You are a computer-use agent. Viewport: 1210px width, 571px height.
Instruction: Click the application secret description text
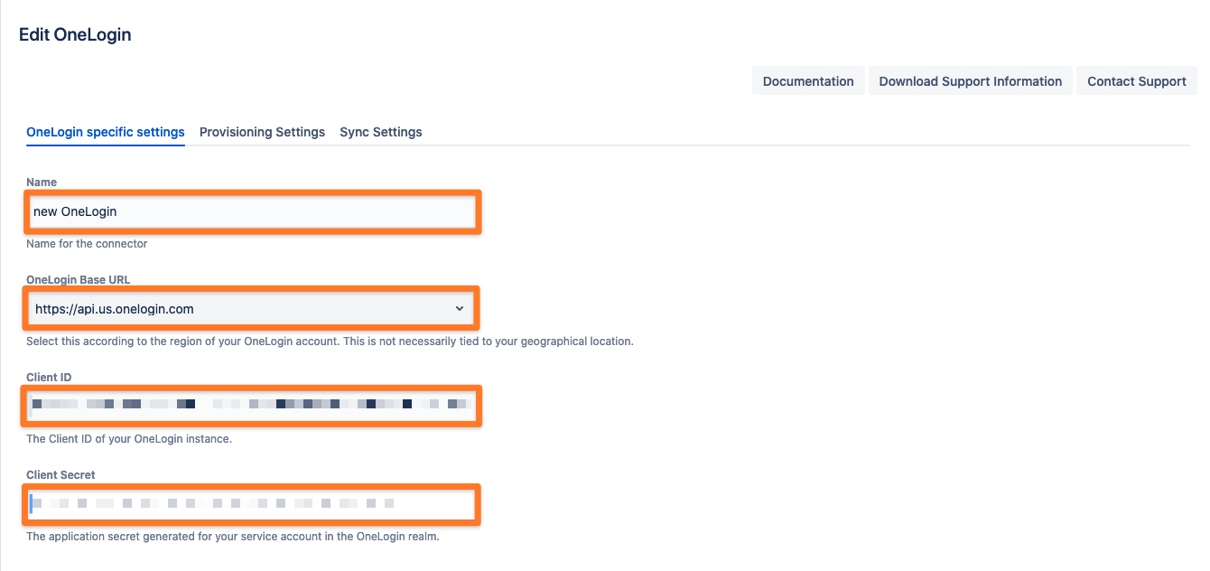[x=233, y=537]
